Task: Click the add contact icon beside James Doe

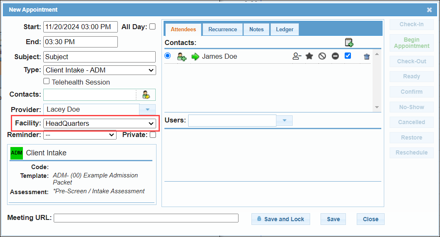Action: pyautogui.click(x=181, y=57)
